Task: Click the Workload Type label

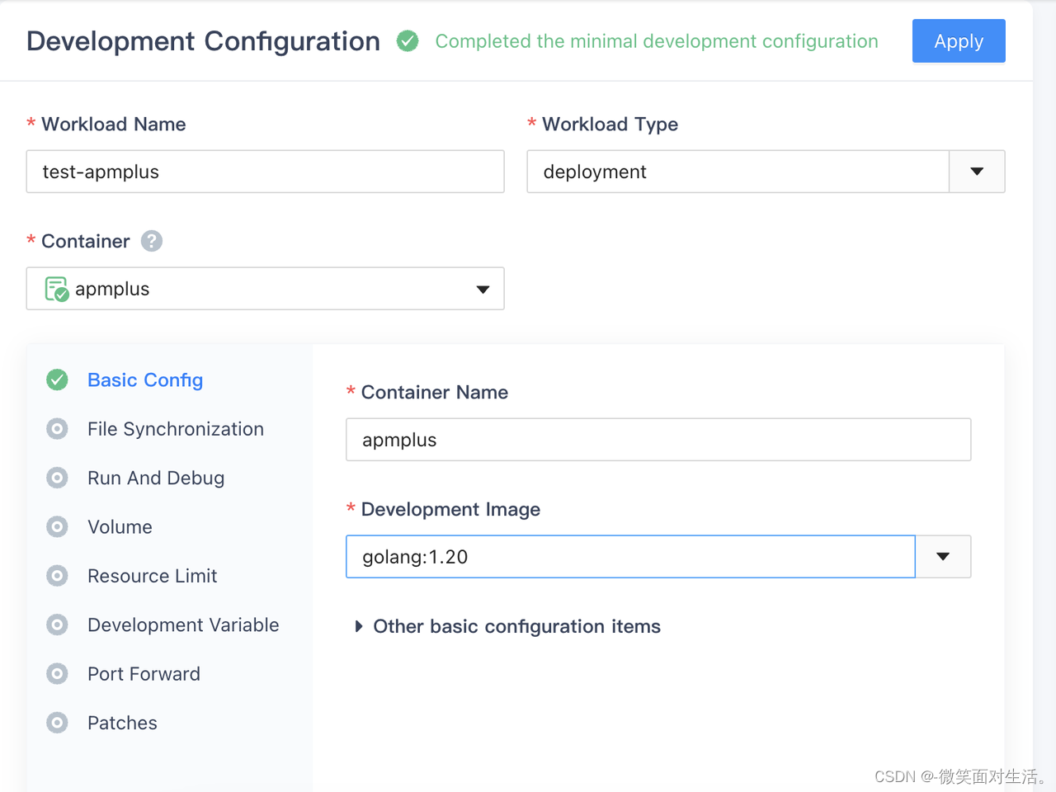Action: click(x=610, y=124)
